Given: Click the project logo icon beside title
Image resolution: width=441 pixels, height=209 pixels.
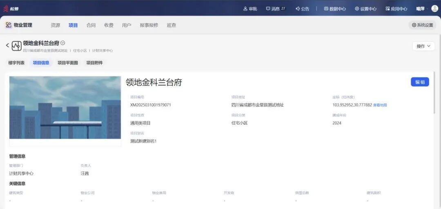Looking at the screenshot, I should [17, 46].
